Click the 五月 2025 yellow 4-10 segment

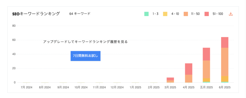click(x=206, y=80)
